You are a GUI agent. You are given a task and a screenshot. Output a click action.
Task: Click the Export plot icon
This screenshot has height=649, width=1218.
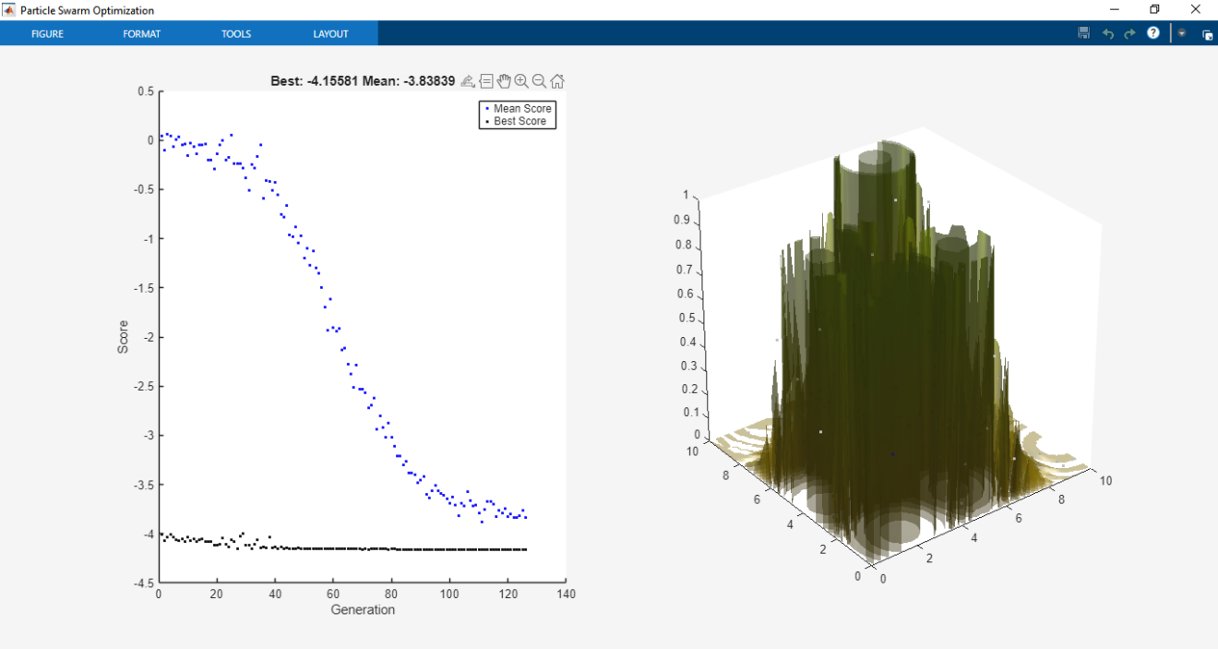(x=468, y=80)
